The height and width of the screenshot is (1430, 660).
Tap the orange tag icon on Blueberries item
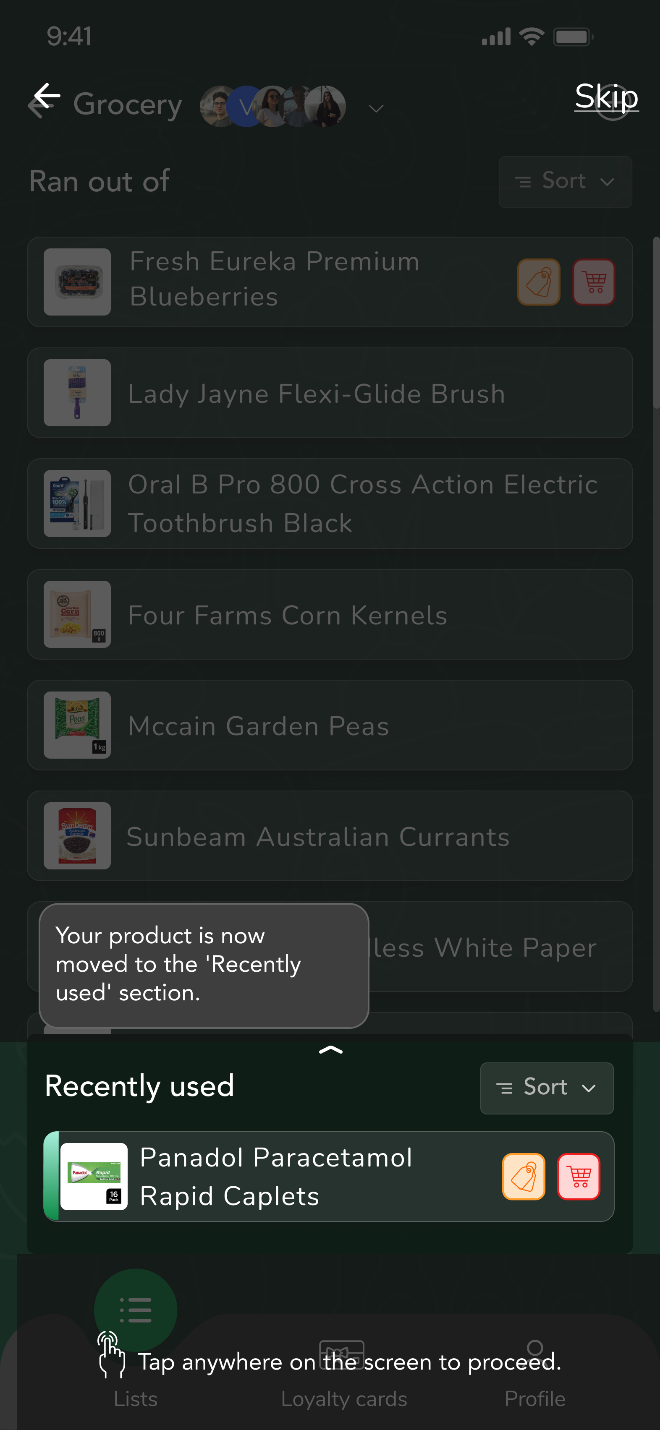click(538, 282)
